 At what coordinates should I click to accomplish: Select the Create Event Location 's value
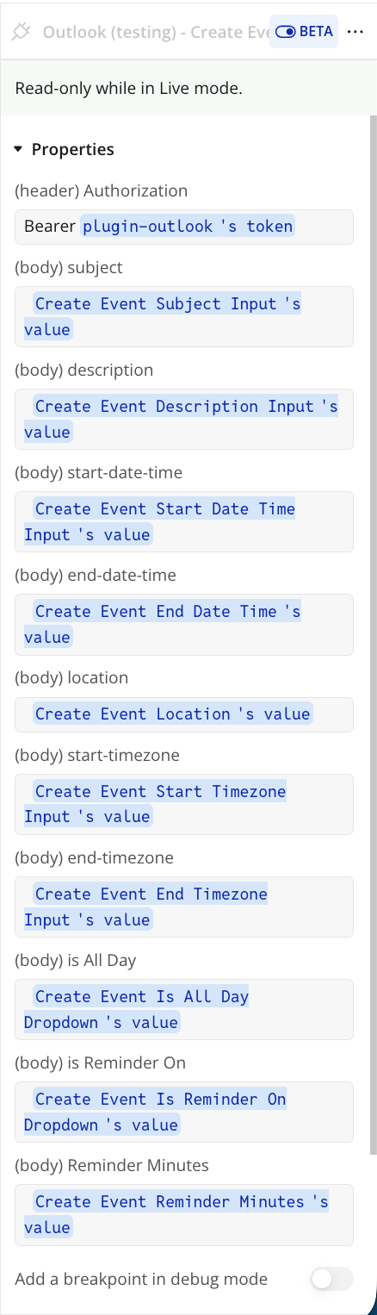click(171, 714)
